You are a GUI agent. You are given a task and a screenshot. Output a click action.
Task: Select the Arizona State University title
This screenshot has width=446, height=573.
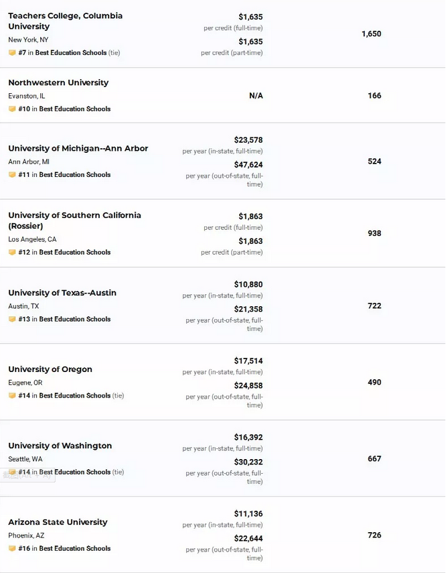click(58, 522)
